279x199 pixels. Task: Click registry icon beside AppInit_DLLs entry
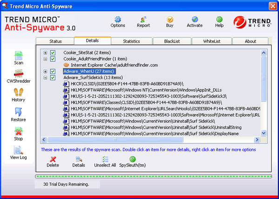66,90
